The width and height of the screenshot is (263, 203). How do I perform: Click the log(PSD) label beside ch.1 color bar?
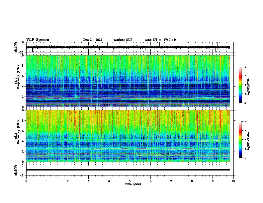[x=249, y=87]
